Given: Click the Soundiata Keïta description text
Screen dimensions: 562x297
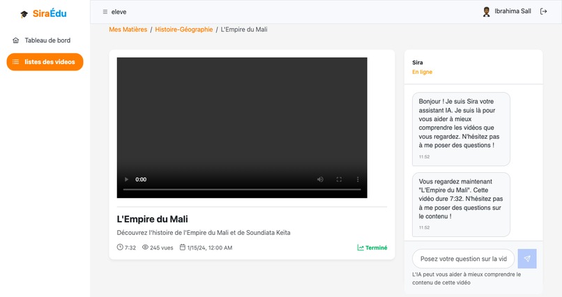Looking at the screenshot, I should coord(204,233).
